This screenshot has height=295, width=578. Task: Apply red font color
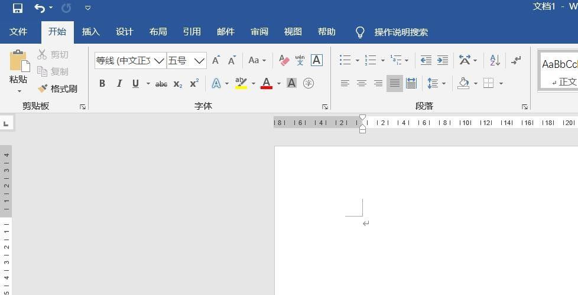[266, 84]
